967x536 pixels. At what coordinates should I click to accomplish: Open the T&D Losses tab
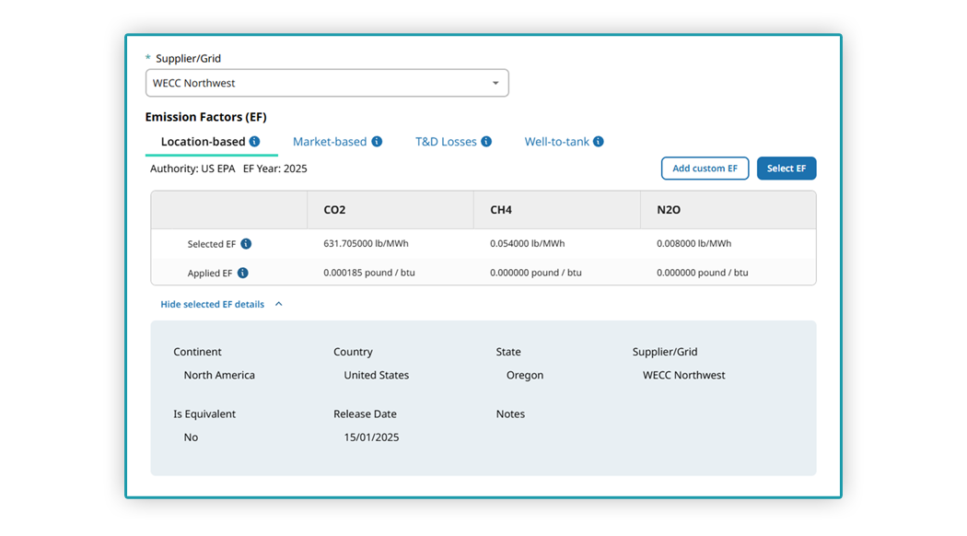[x=446, y=142]
